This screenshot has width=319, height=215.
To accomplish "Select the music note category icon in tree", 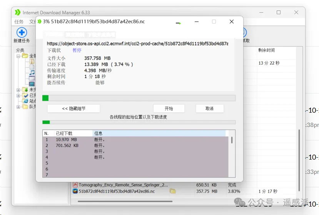I will (32, 72).
